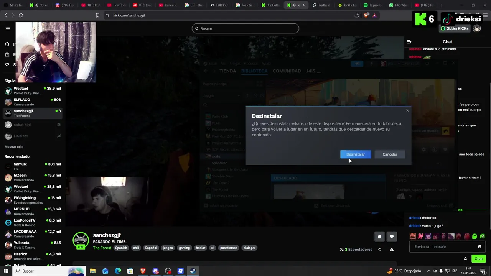The height and width of the screenshot is (276, 491).
Task: Switch to the EURUSD browser tab
Action: 219,5
